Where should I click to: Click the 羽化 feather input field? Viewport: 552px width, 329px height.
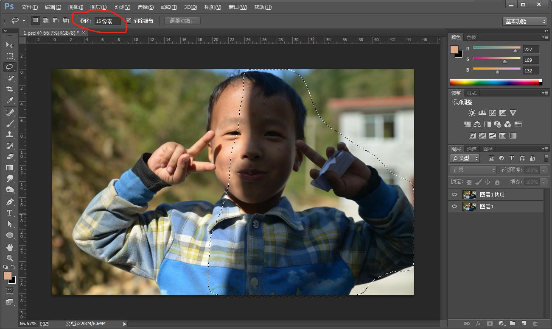click(x=107, y=21)
